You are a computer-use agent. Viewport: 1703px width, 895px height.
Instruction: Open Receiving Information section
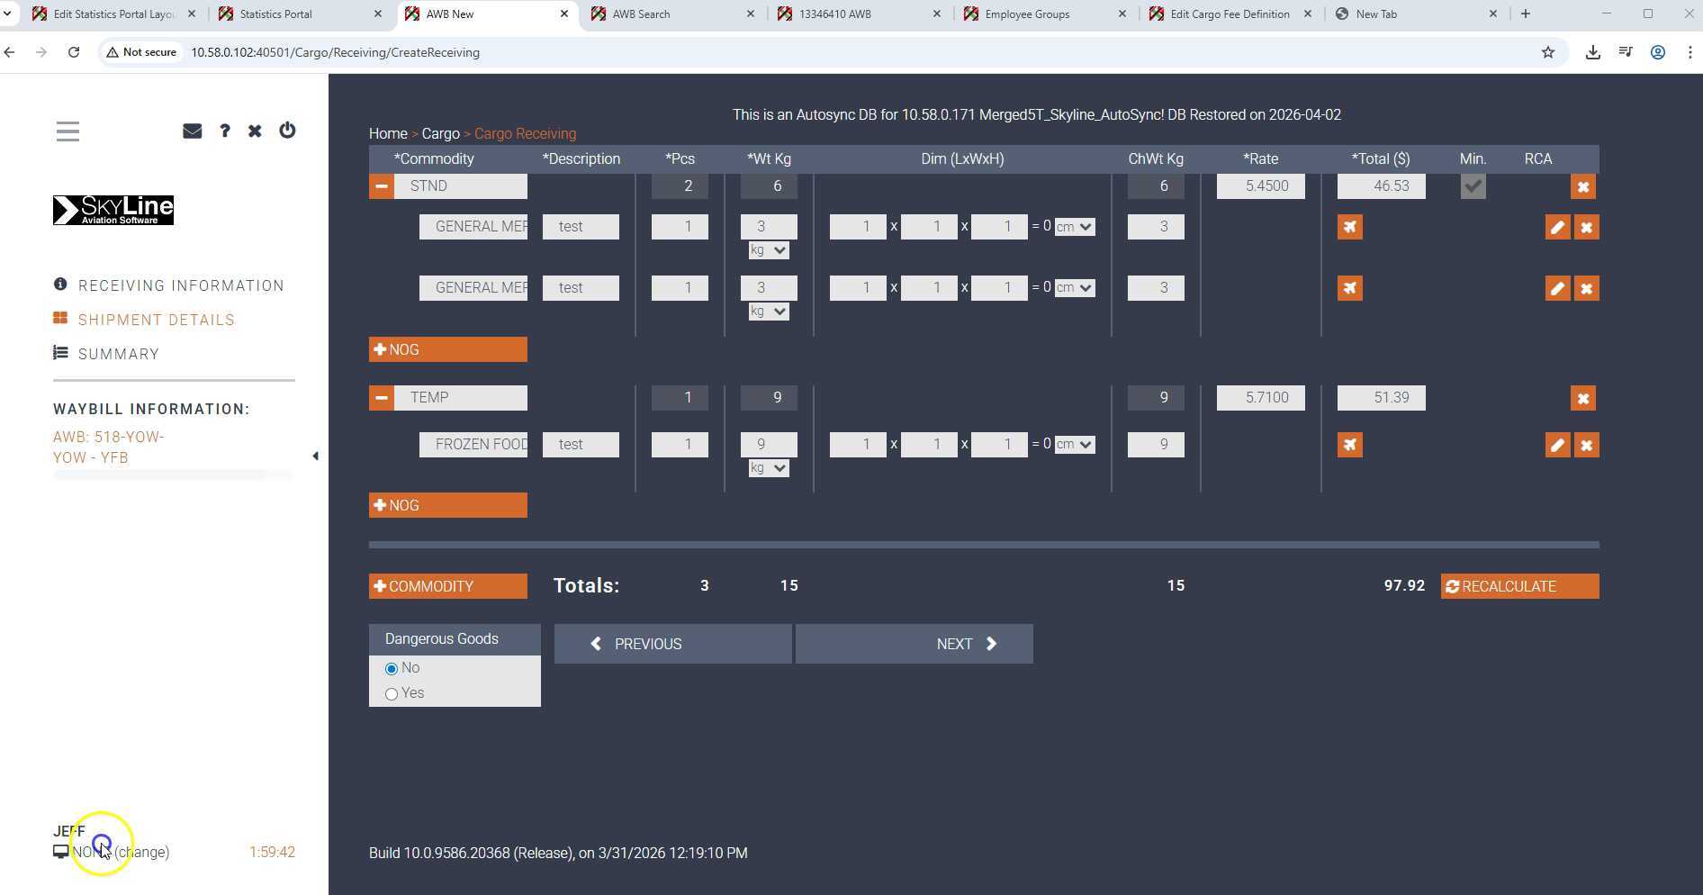click(x=169, y=285)
